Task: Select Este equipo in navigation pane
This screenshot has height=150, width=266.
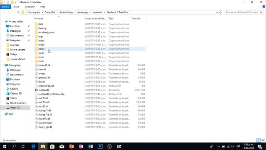Action: coord(15,65)
